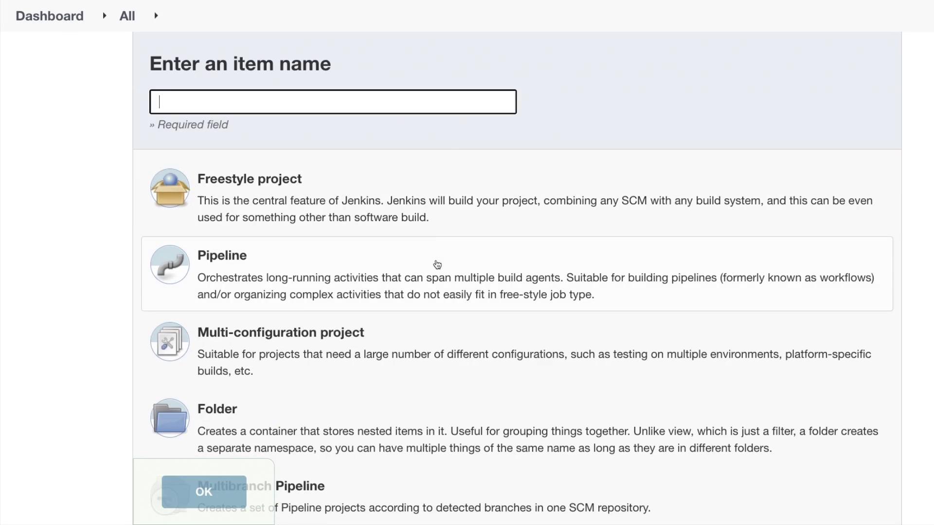Viewport: 934px width, 525px height.
Task: Click the Multi-configuration project icon
Action: [x=170, y=342]
